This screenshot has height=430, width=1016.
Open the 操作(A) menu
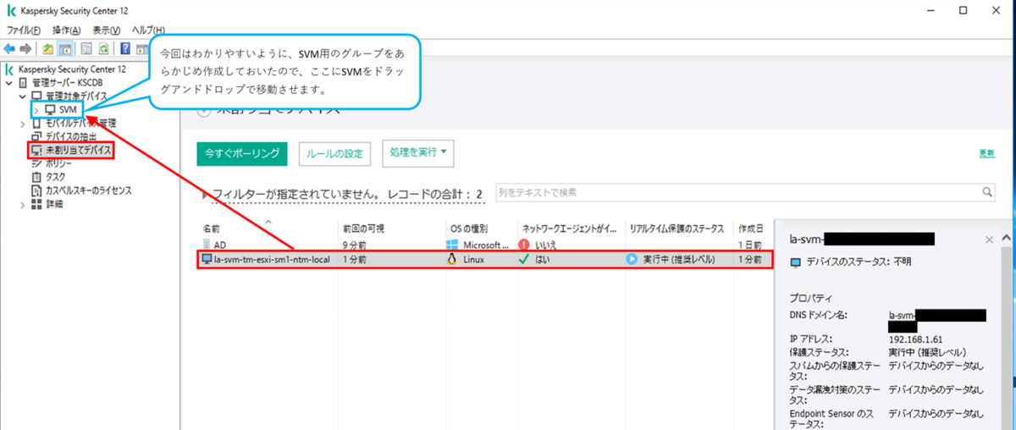click(x=66, y=30)
